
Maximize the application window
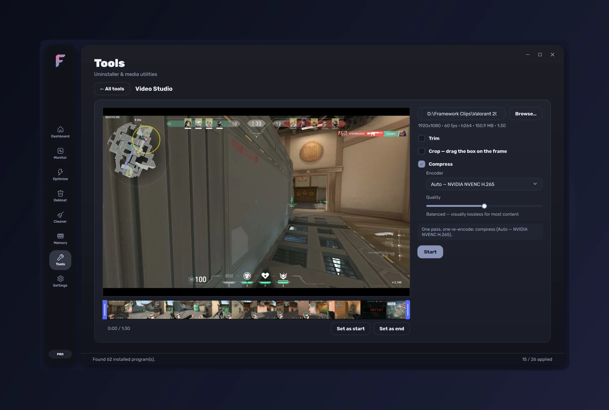[540, 54]
